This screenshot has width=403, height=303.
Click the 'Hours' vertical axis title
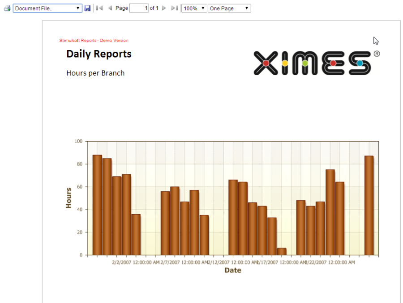[x=69, y=198]
